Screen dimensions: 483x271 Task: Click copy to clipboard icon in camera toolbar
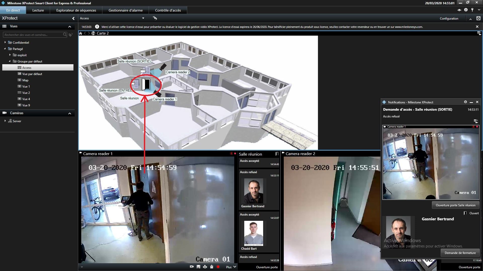click(x=212, y=267)
